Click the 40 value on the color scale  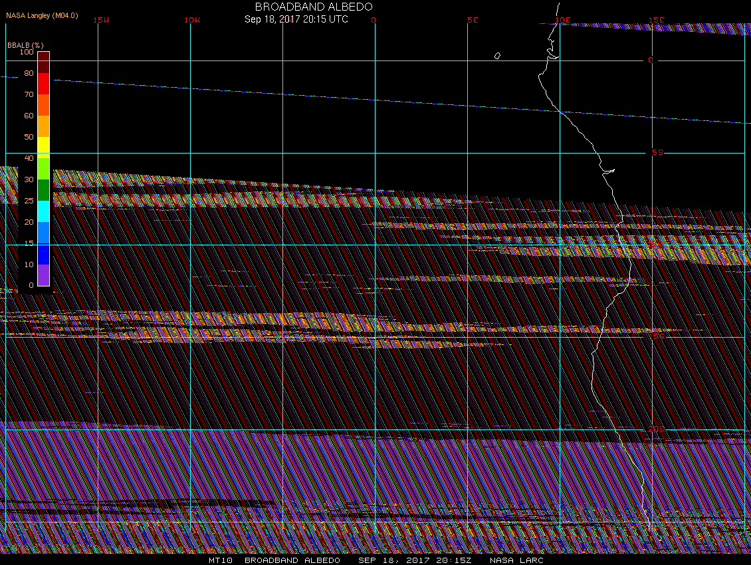pyautogui.click(x=29, y=158)
